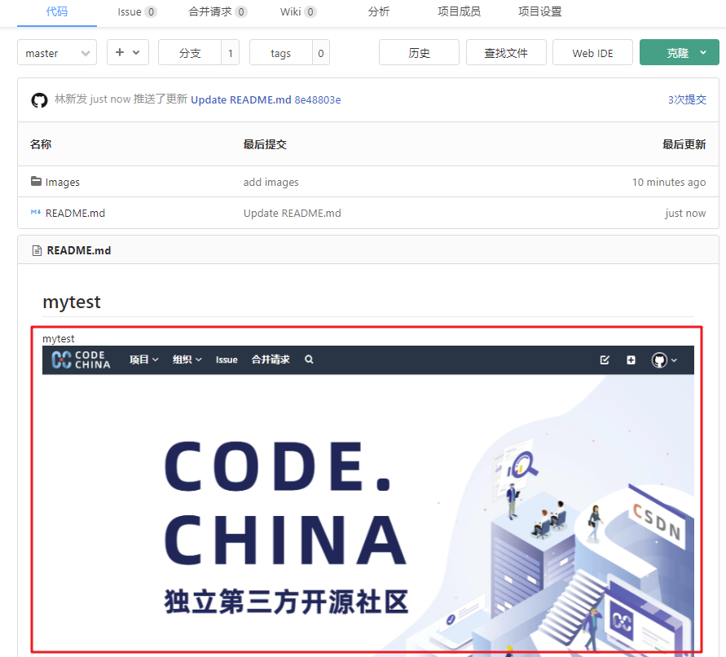The height and width of the screenshot is (657, 726).
Task: Open the Wiki tab
Action: [293, 12]
